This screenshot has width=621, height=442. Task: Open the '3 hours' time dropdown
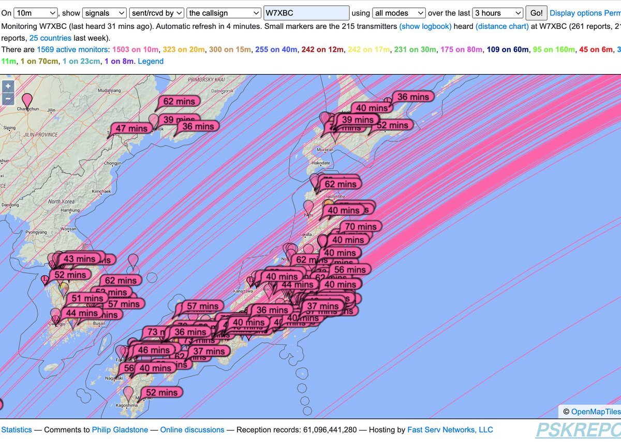(x=498, y=13)
